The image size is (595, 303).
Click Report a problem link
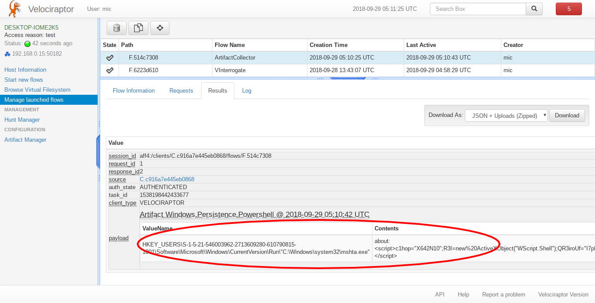504,294
